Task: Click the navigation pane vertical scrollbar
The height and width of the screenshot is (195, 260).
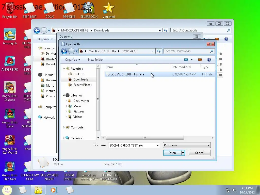Action: click(x=98, y=99)
